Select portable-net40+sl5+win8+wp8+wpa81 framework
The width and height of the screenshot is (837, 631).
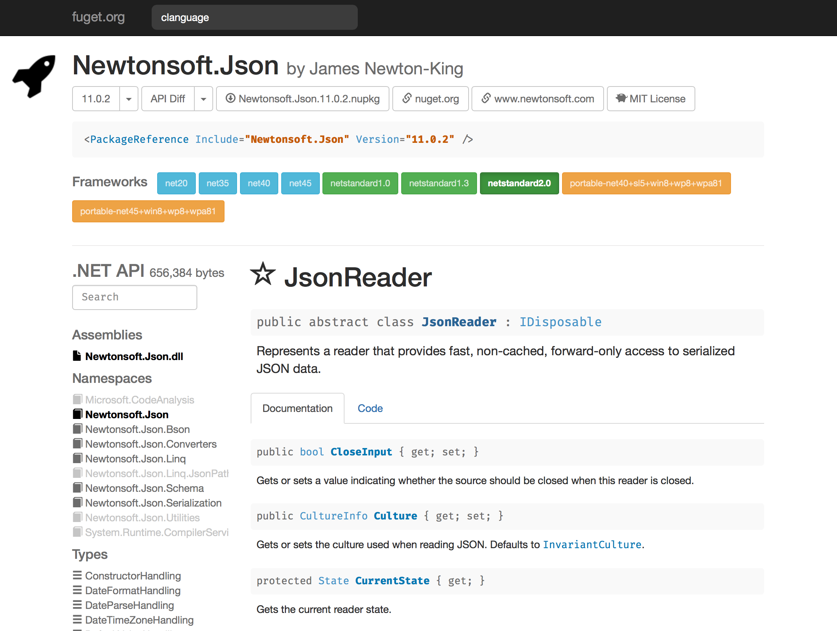[x=646, y=183]
